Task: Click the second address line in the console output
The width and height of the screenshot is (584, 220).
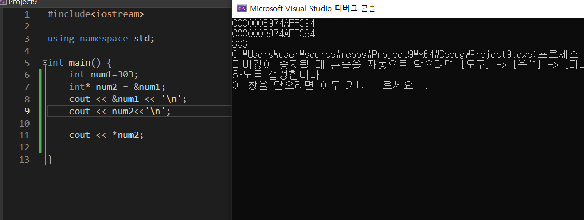Action: click(274, 34)
